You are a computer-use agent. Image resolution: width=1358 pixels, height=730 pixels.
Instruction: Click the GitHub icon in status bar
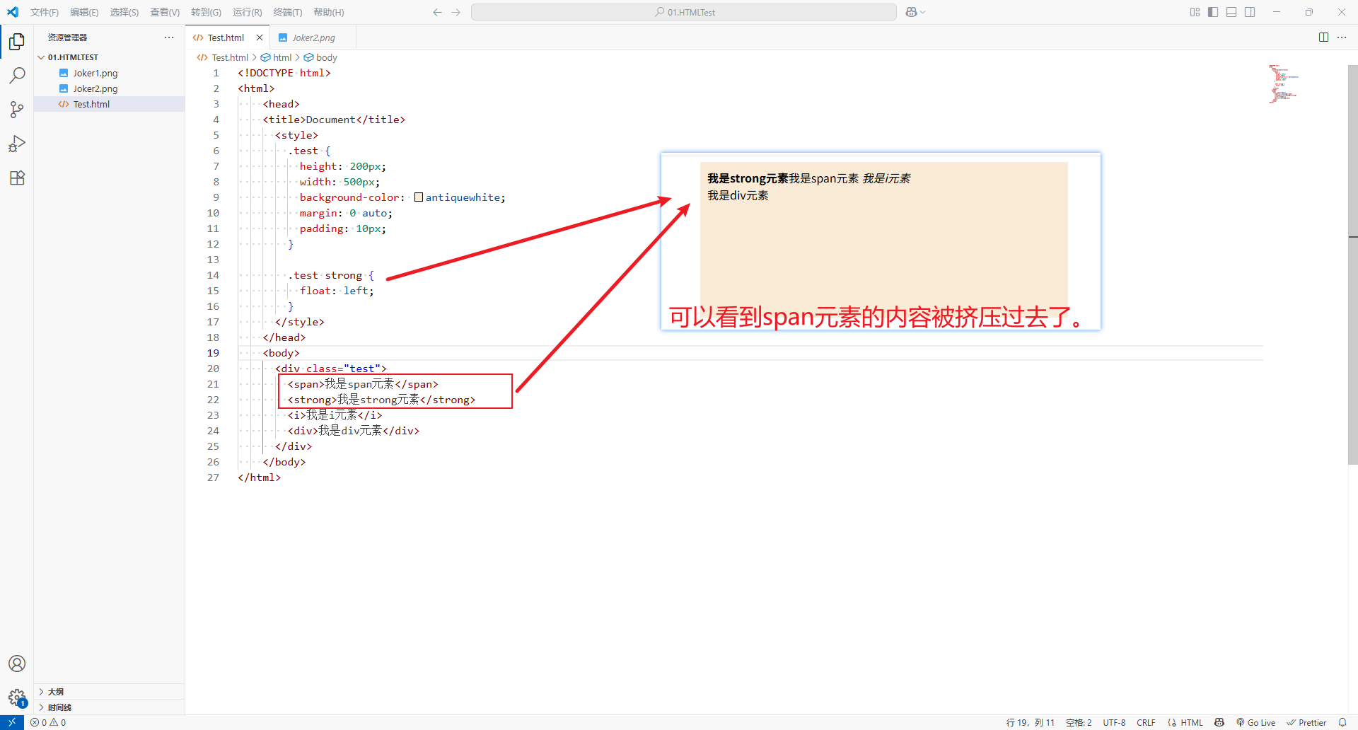pos(1219,722)
